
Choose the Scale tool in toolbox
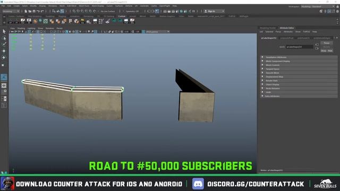tap(3, 65)
